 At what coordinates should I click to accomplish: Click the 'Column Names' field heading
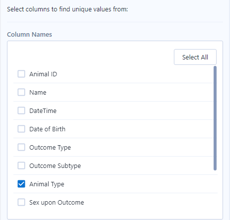click(x=29, y=35)
